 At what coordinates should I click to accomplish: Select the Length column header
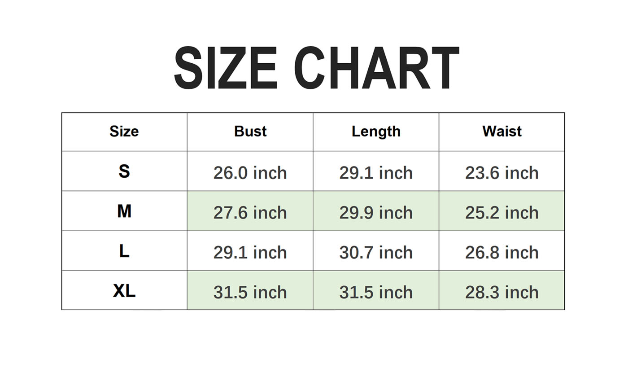[x=376, y=132]
